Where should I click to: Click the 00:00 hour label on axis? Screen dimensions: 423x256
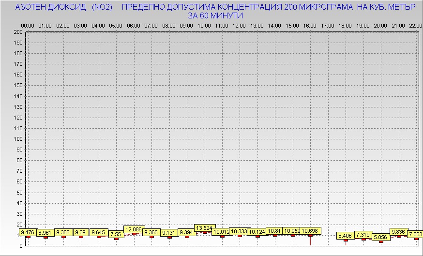(x=28, y=25)
